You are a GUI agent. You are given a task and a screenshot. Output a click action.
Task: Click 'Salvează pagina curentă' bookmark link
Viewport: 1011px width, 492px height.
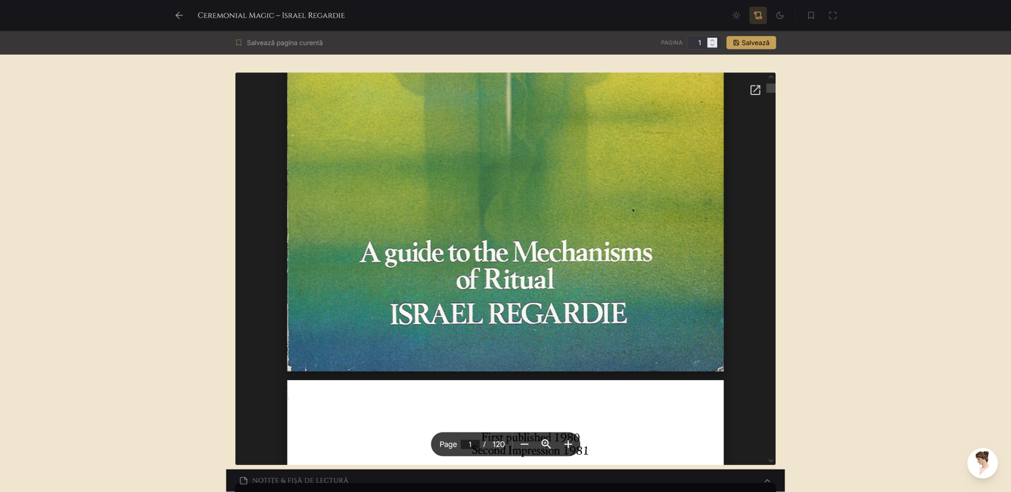pos(279,43)
